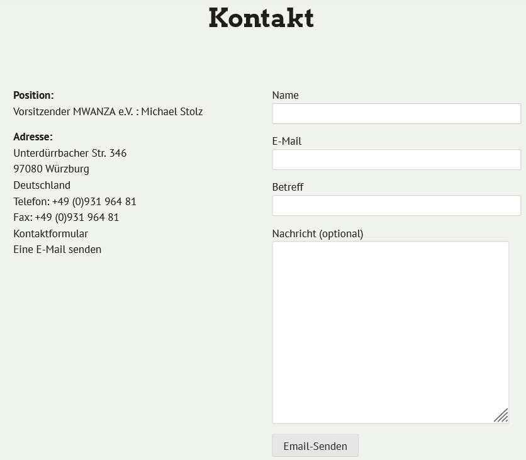Click the Telefon number line

tap(75, 201)
